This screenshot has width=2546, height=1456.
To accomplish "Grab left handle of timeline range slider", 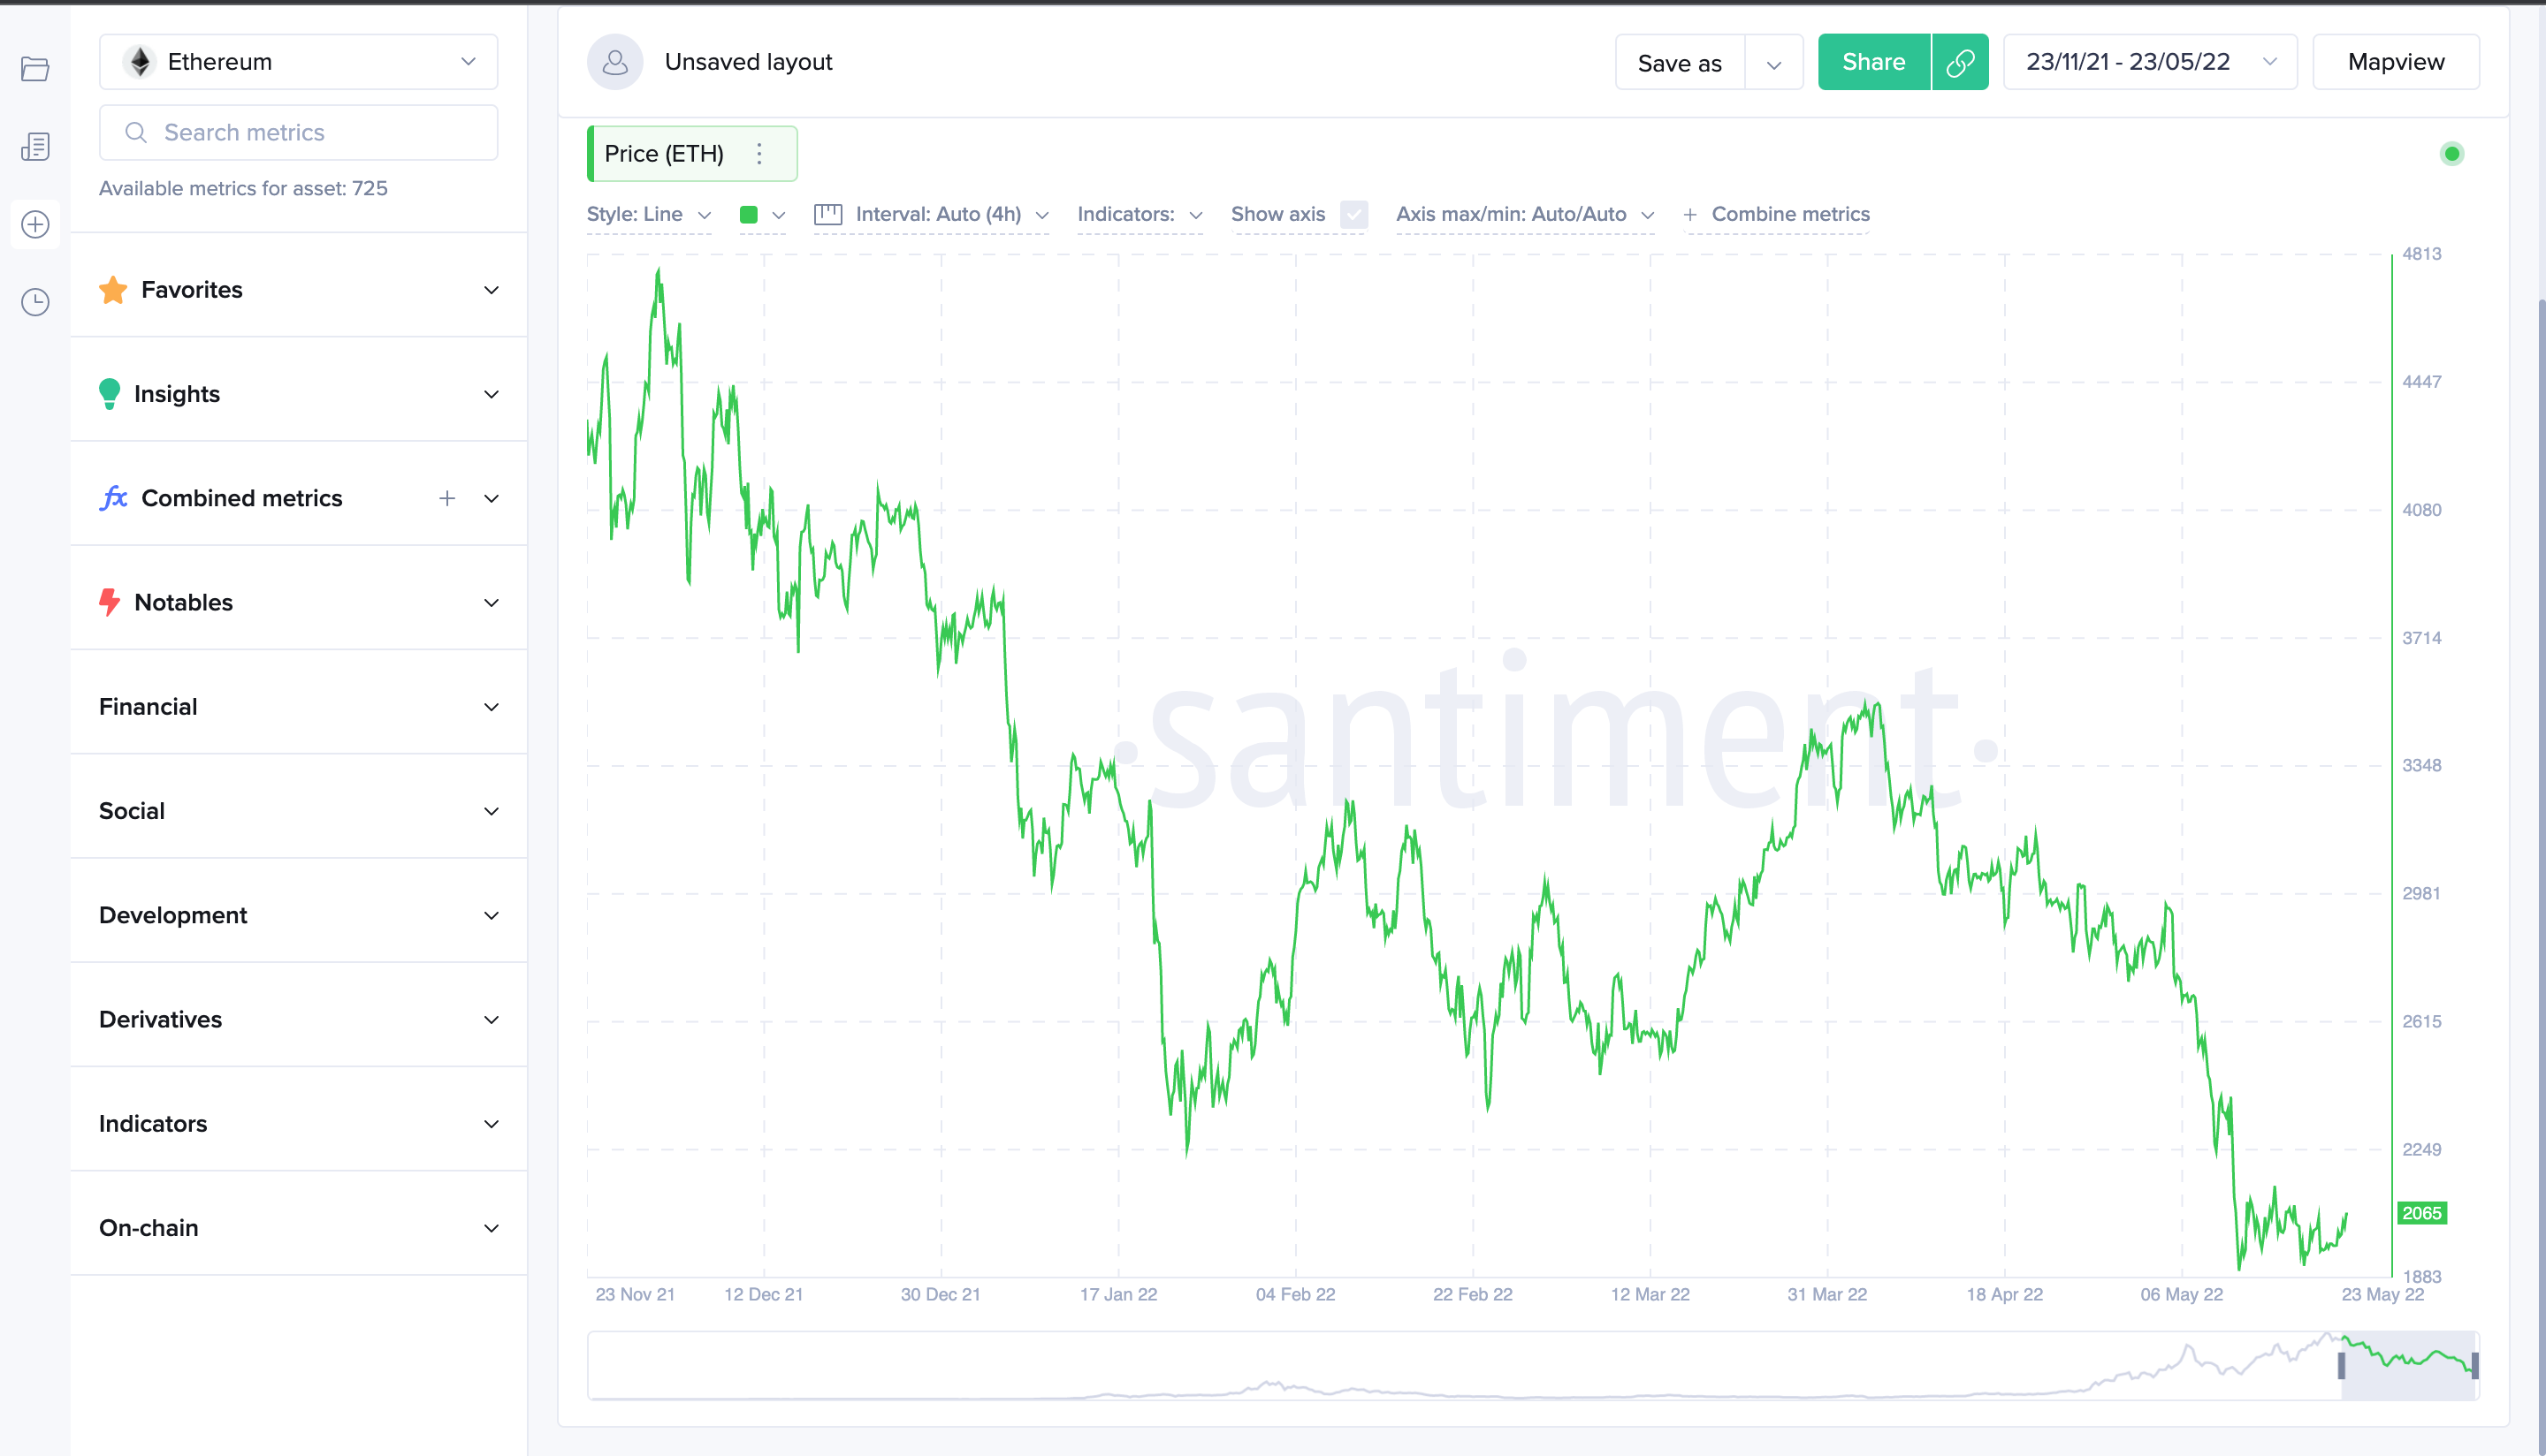I will [x=2341, y=1365].
